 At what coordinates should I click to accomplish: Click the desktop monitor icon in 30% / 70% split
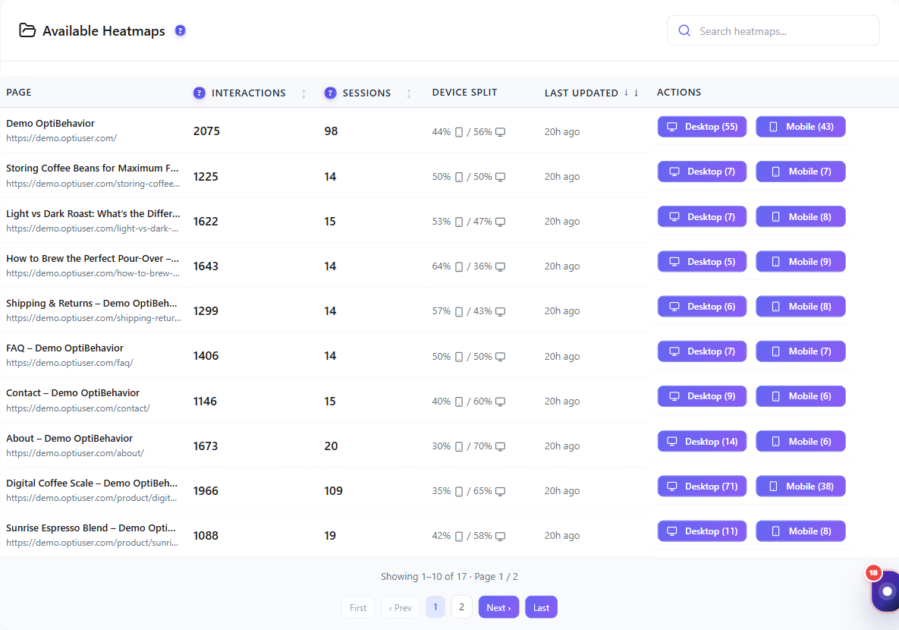click(500, 446)
